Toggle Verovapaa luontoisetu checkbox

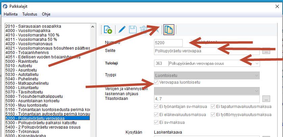pyautogui.click(x=156, y=82)
